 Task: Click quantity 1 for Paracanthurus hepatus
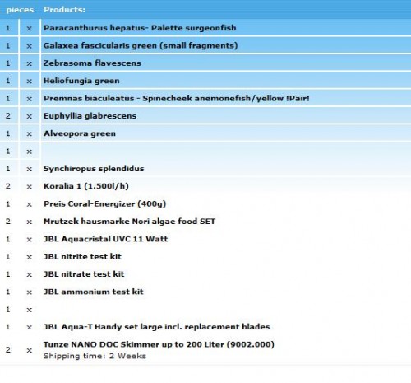coord(8,28)
